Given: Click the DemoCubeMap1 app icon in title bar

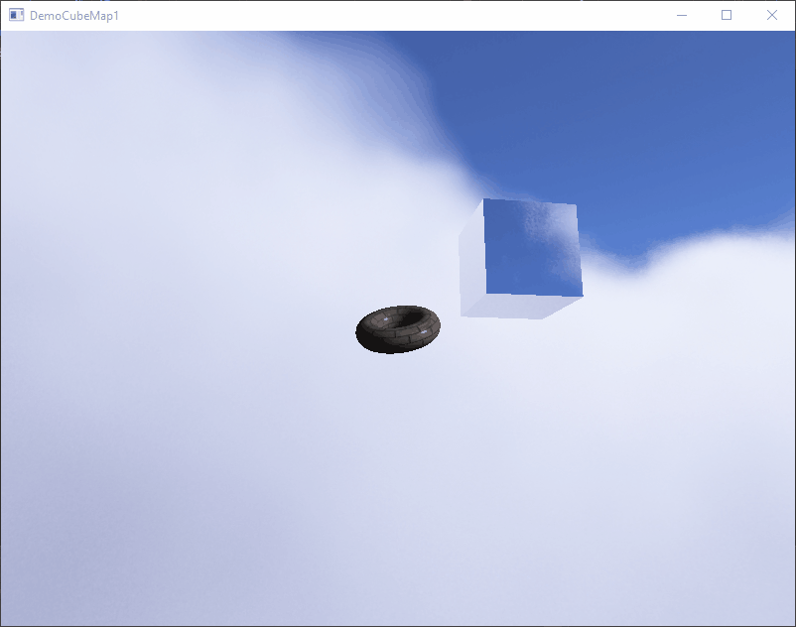Looking at the screenshot, I should tap(16, 15).
